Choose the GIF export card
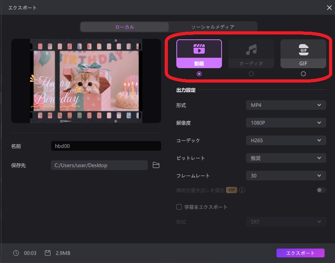 click(303, 54)
